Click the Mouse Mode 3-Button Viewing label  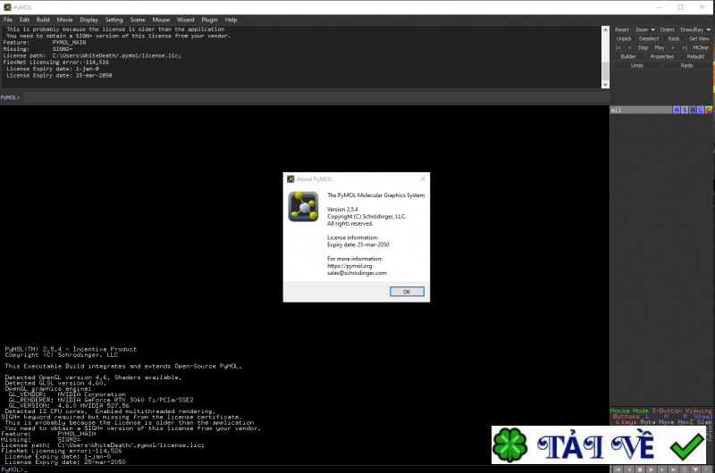click(x=660, y=411)
